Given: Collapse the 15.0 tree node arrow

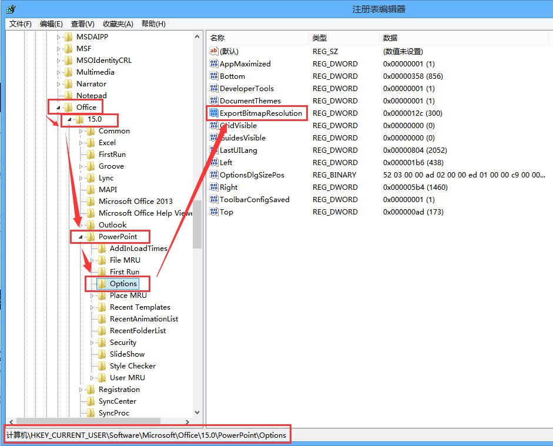Looking at the screenshot, I should [70, 119].
